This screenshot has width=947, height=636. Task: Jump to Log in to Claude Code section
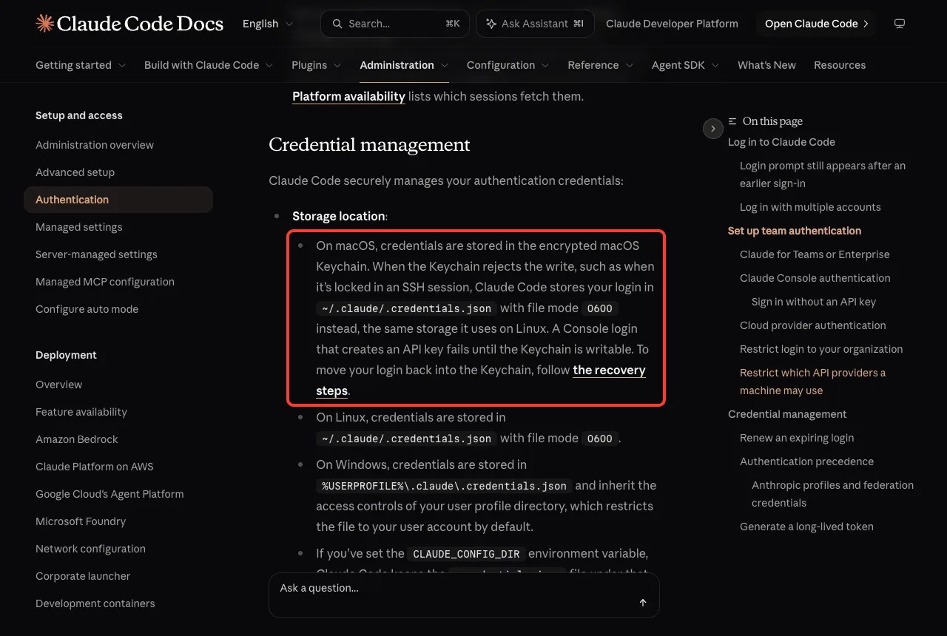point(781,142)
